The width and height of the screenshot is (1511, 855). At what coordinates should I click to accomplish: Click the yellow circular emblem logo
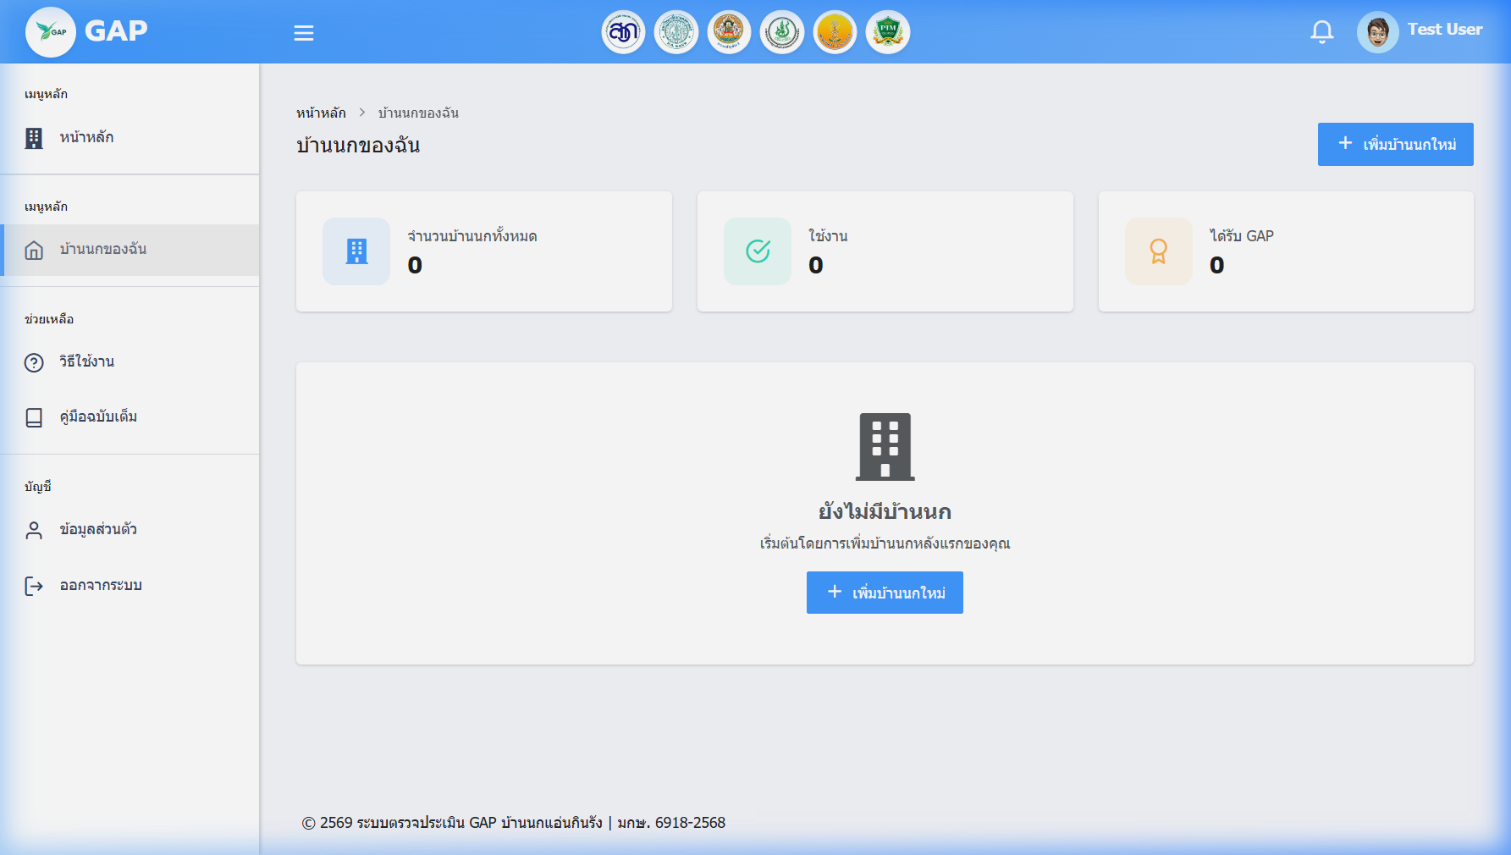point(835,32)
